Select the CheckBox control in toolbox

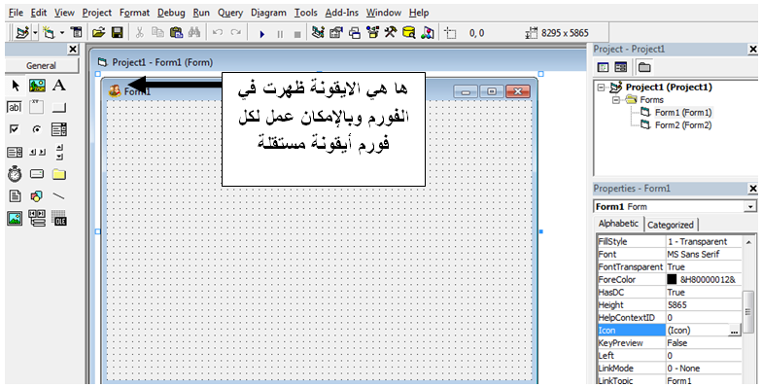(15, 129)
